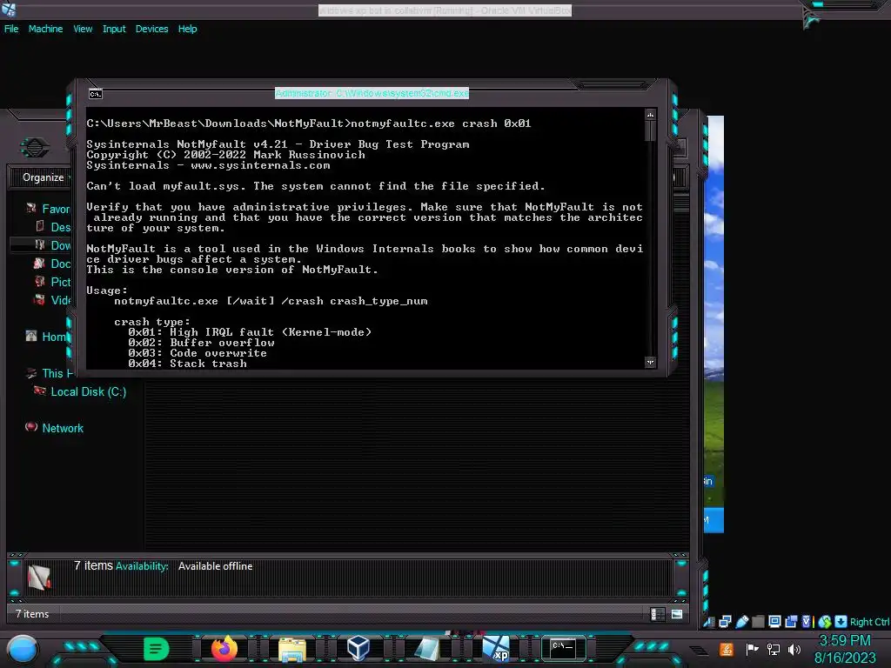Screen dimensions: 891x668
Task: Click the 'Can't load myfault.sys' error line
Action: [x=316, y=186]
